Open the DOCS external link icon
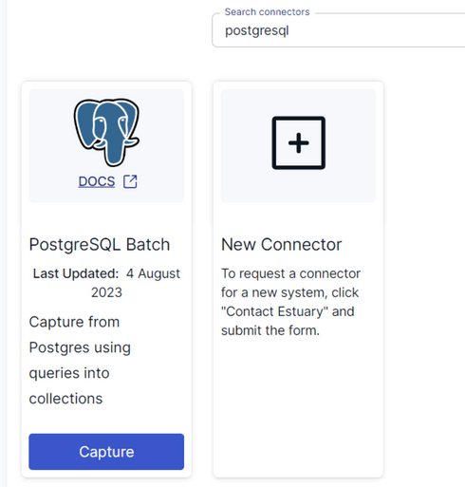Screen dimensions: 465x487 tap(130, 181)
